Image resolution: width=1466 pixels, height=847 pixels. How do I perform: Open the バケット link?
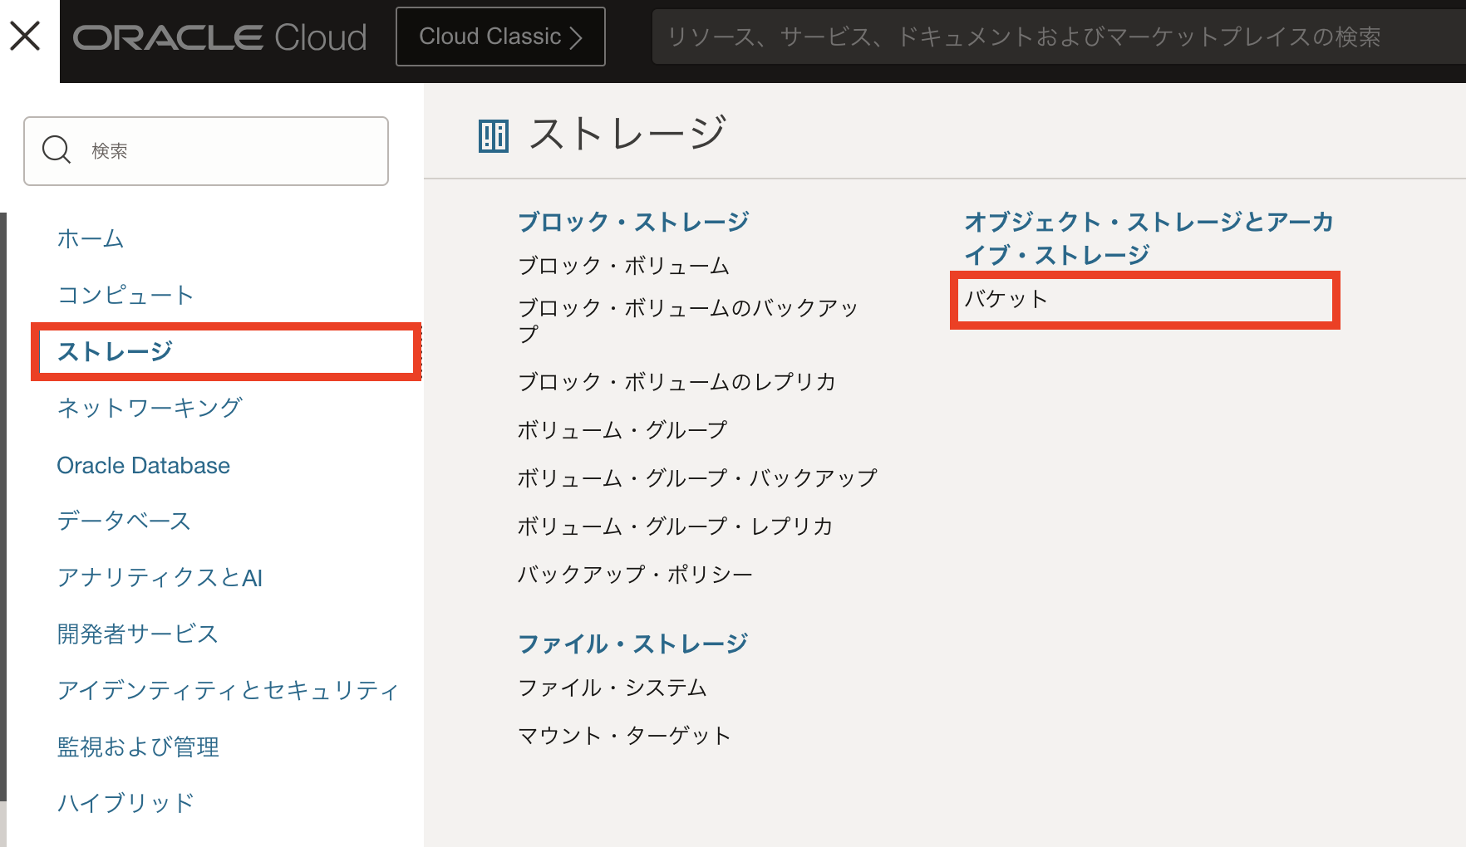1006,299
